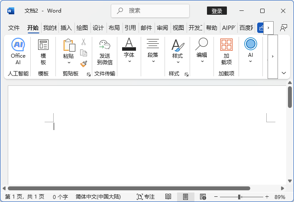The width and height of the screenshot is (294, 202).
Task: Open the templates (模板) gallery
Action: pos(43,52)
